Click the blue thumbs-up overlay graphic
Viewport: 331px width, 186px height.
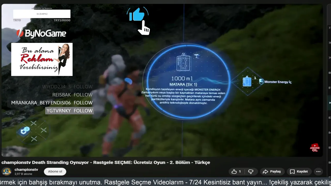137,15
